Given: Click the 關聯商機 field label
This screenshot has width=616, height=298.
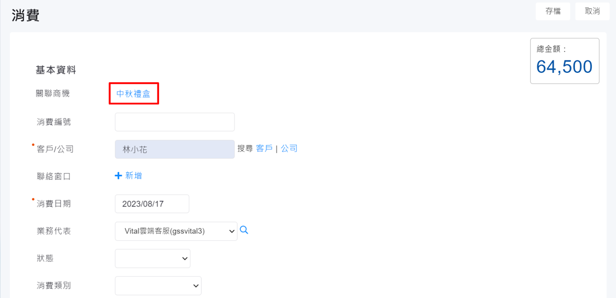Looking at the screenshot, I should tap(53, 94).
